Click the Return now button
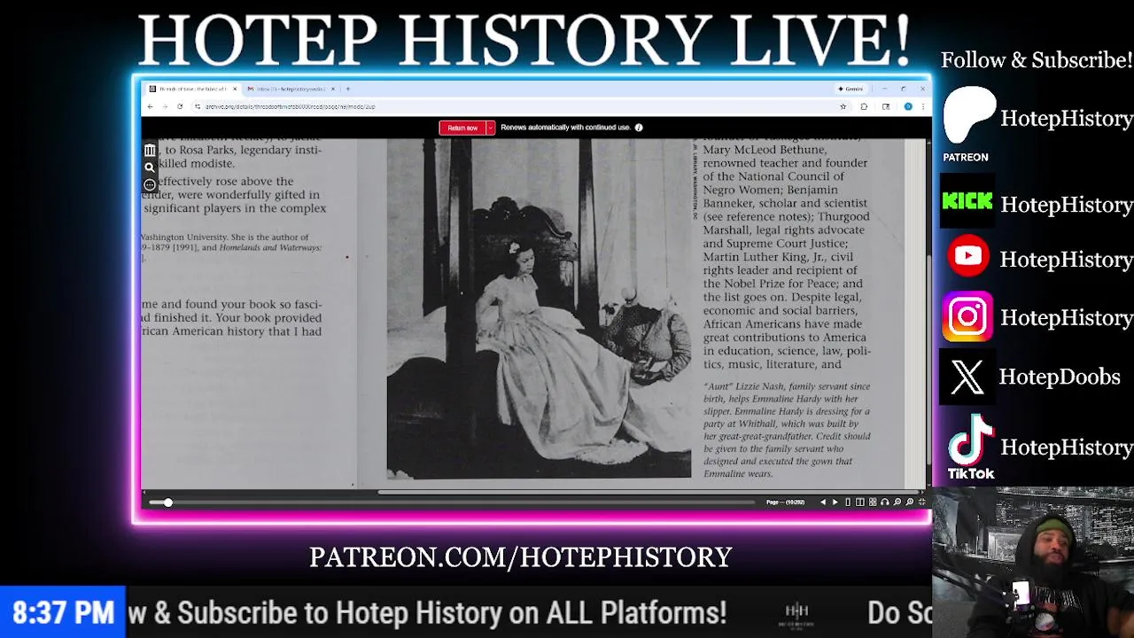1134x638 pixels. (462, 128)
